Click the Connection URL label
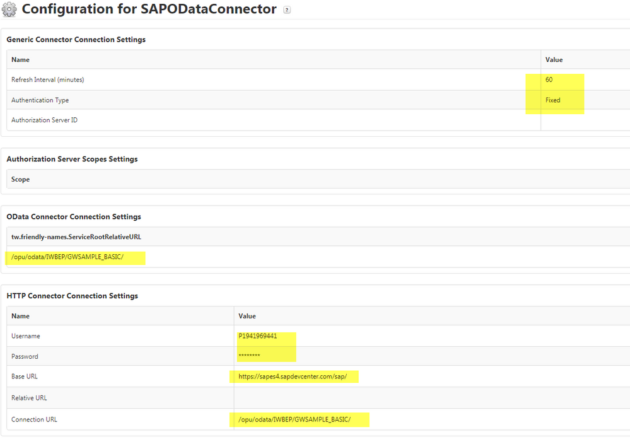The width and height of the screenshot is (630, 444). tap(34, 419)
